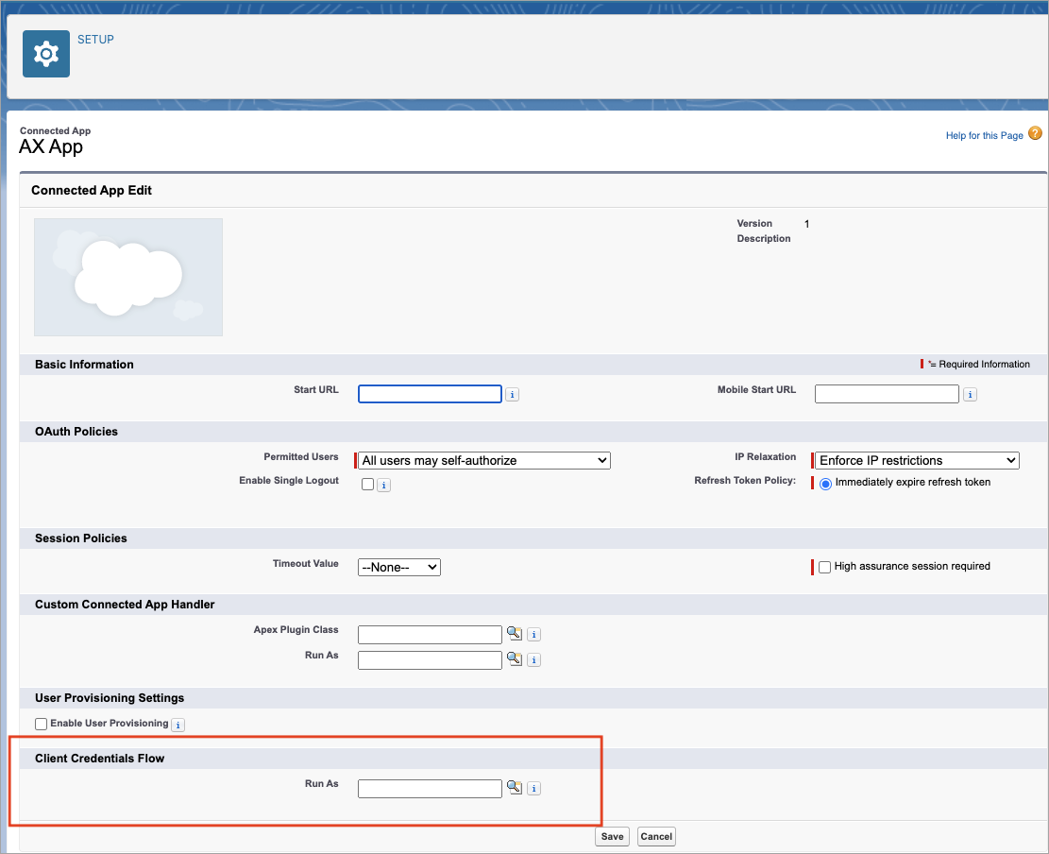Click the Save button
Screen dimensions: 1049x854
612,836
